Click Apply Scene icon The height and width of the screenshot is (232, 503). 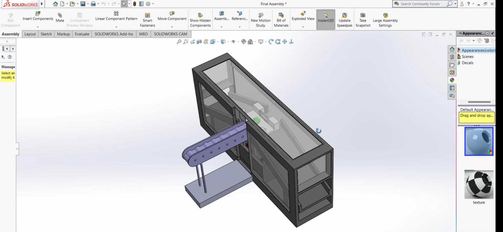tap(250, 42)
